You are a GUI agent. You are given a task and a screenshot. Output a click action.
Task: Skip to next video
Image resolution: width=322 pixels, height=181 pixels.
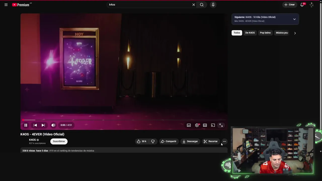(43, 125)
